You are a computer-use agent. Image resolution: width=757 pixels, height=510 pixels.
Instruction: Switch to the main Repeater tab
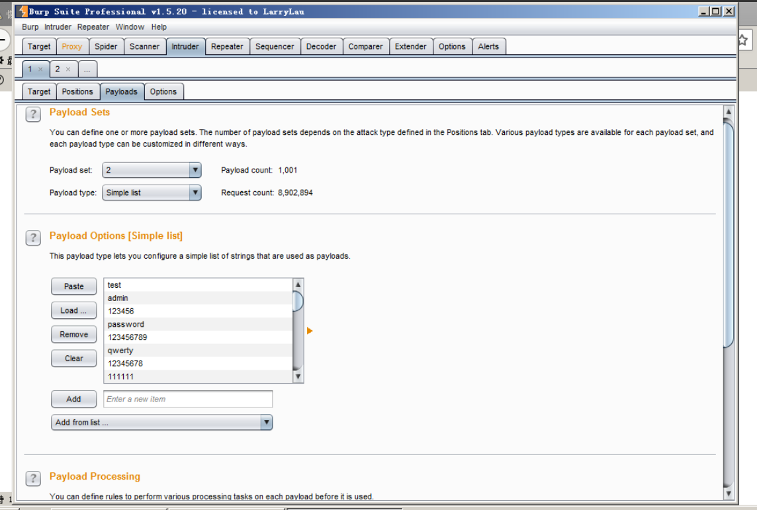pos(227,46)
